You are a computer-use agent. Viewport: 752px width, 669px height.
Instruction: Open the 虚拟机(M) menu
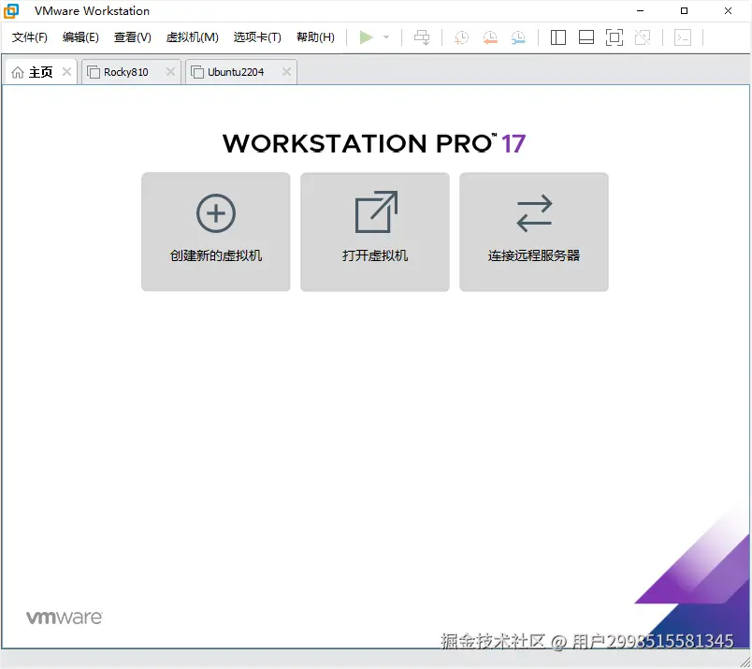pyautogui.click(x=193, y=37)
